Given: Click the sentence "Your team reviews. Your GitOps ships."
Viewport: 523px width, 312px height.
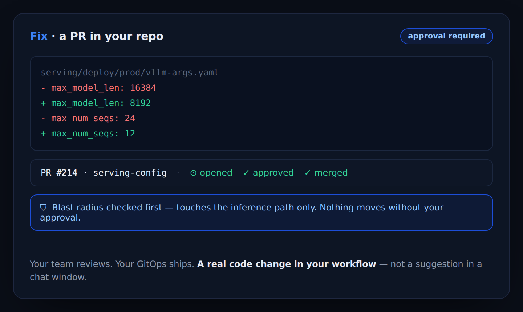Looking at the screenshot, I should [112, 264].
